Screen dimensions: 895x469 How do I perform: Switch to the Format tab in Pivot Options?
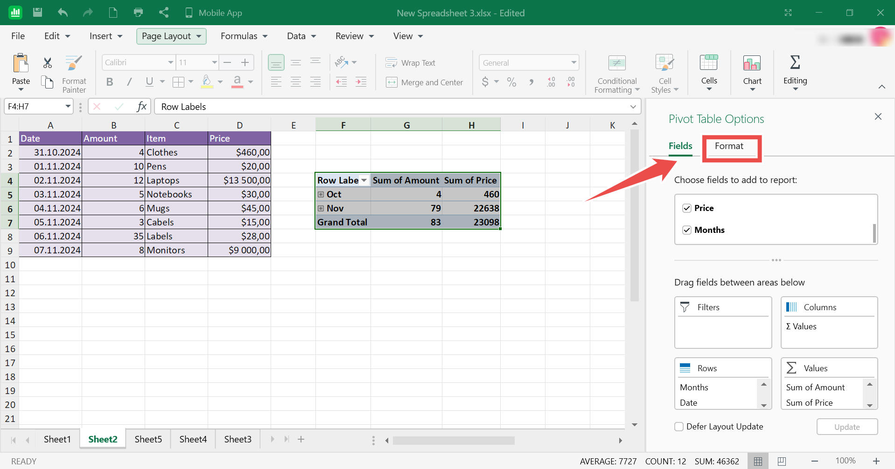coord(729,146)
